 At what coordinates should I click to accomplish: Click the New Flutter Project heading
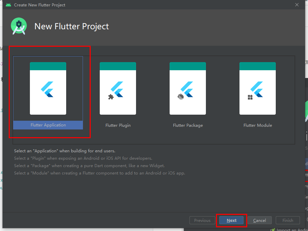[72, 26]
